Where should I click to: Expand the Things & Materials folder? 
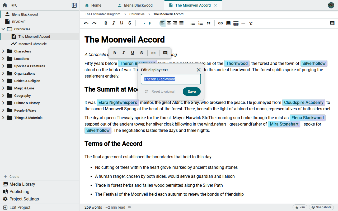3,118
